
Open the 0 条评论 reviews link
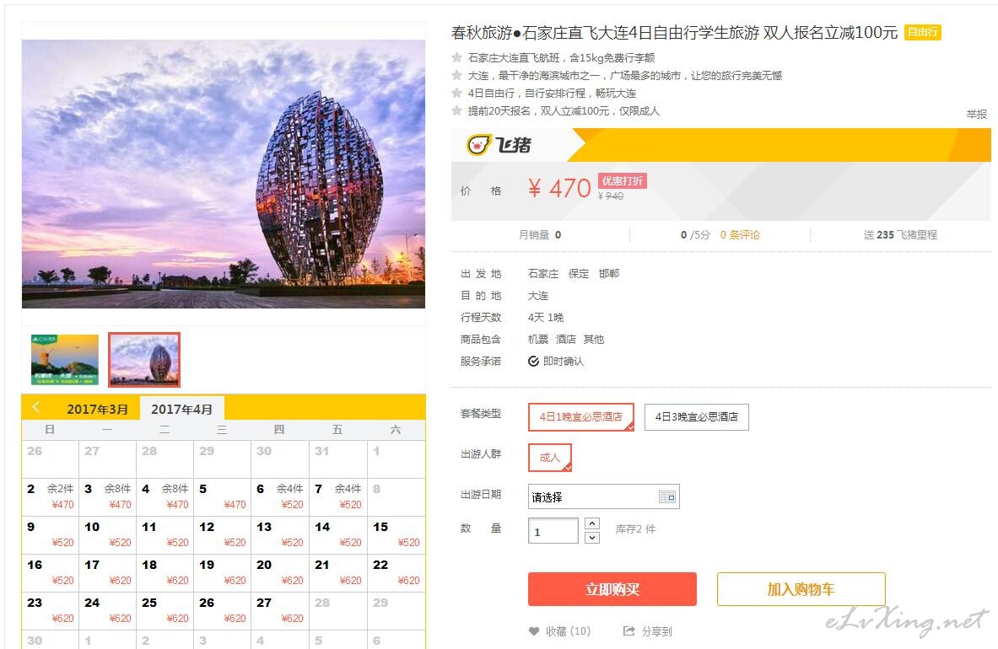[740, 234]
